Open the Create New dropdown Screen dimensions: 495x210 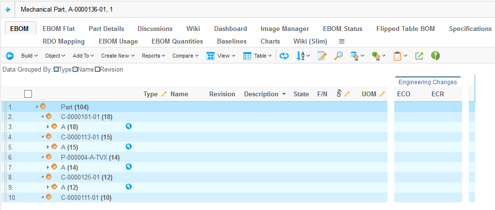118,56
